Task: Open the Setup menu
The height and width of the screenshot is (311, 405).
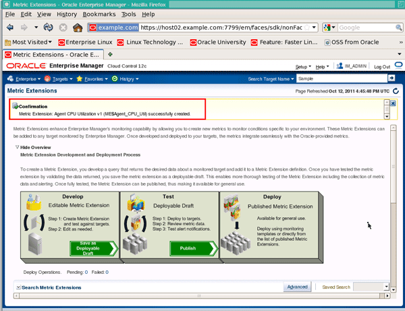Action: (303, 67)
